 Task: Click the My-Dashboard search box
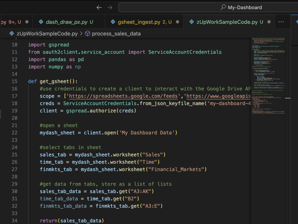coord(208,7)
